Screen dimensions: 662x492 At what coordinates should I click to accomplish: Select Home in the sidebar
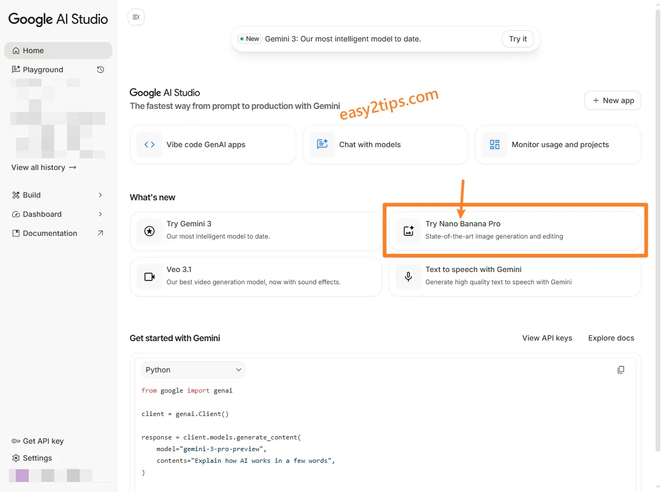coord(33,50)
